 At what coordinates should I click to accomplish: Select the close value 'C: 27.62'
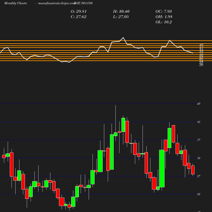[78, 17]
